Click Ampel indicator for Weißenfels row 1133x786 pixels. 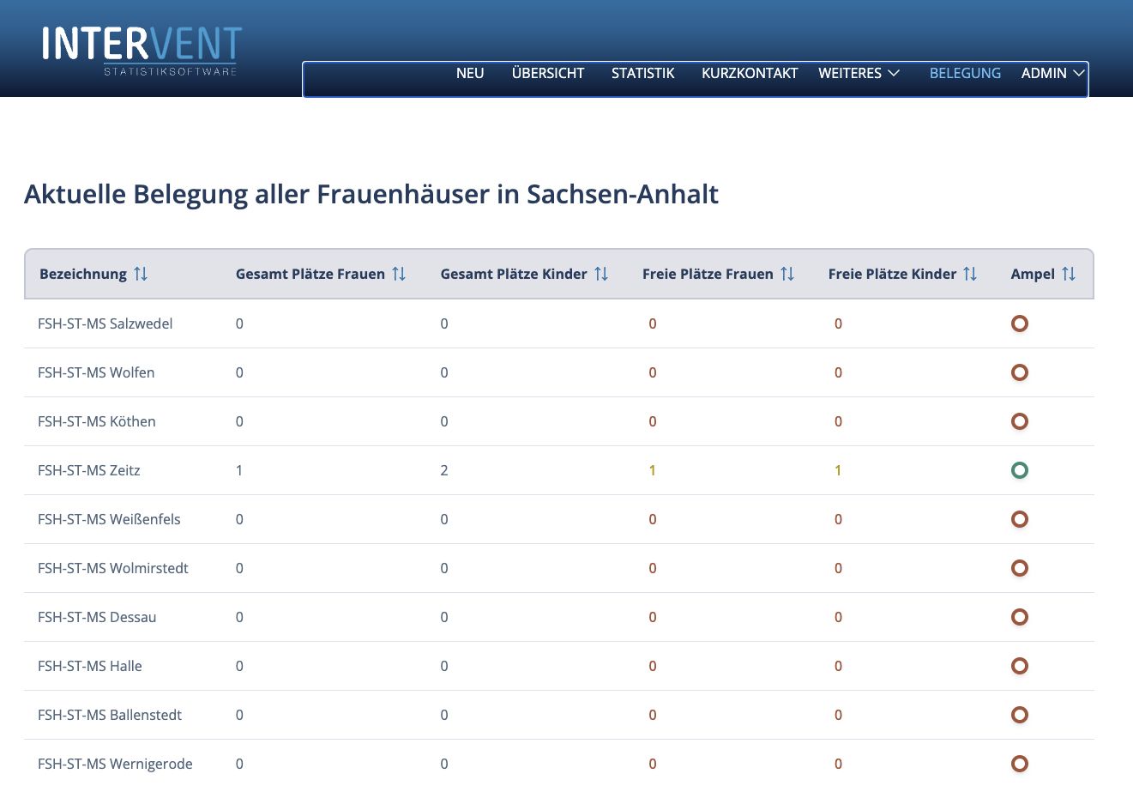[1020, 519]
